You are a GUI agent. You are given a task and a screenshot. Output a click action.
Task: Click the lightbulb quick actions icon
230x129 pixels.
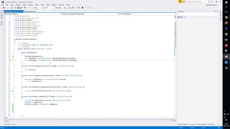[11, 60]
